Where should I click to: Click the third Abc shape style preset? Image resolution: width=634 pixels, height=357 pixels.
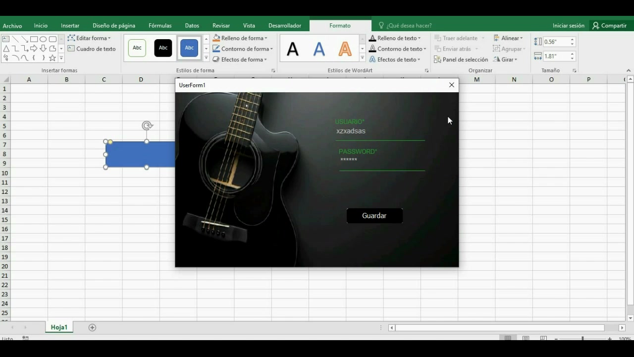pyautogui.click(x=189, y=48)
